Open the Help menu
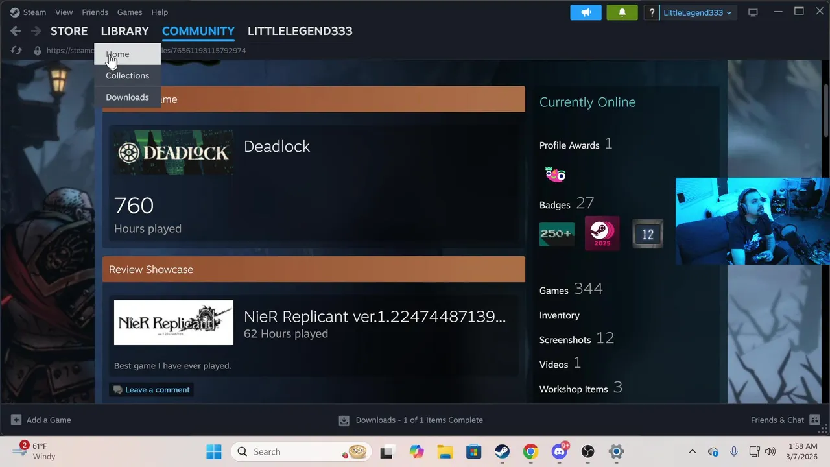This screenshot has width=830, height=467. 160,12
